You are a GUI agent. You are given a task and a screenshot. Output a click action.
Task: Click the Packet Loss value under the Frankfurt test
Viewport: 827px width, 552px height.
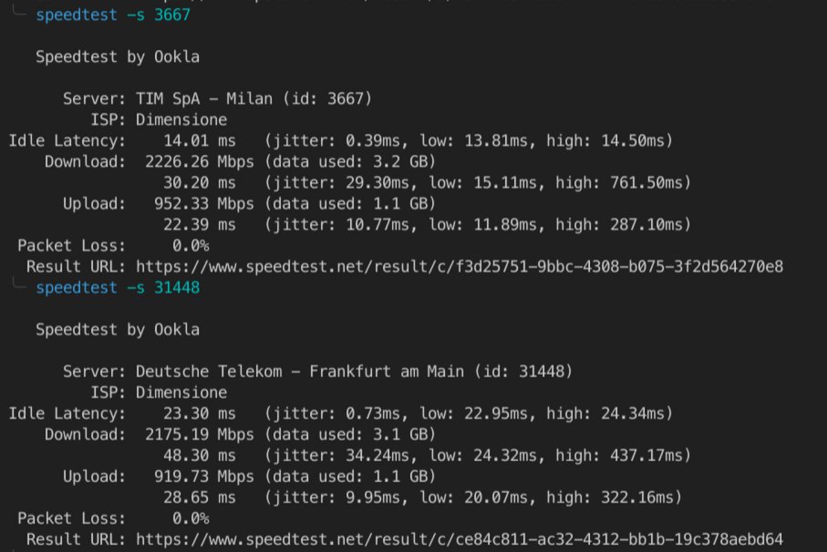pos(191,518)
